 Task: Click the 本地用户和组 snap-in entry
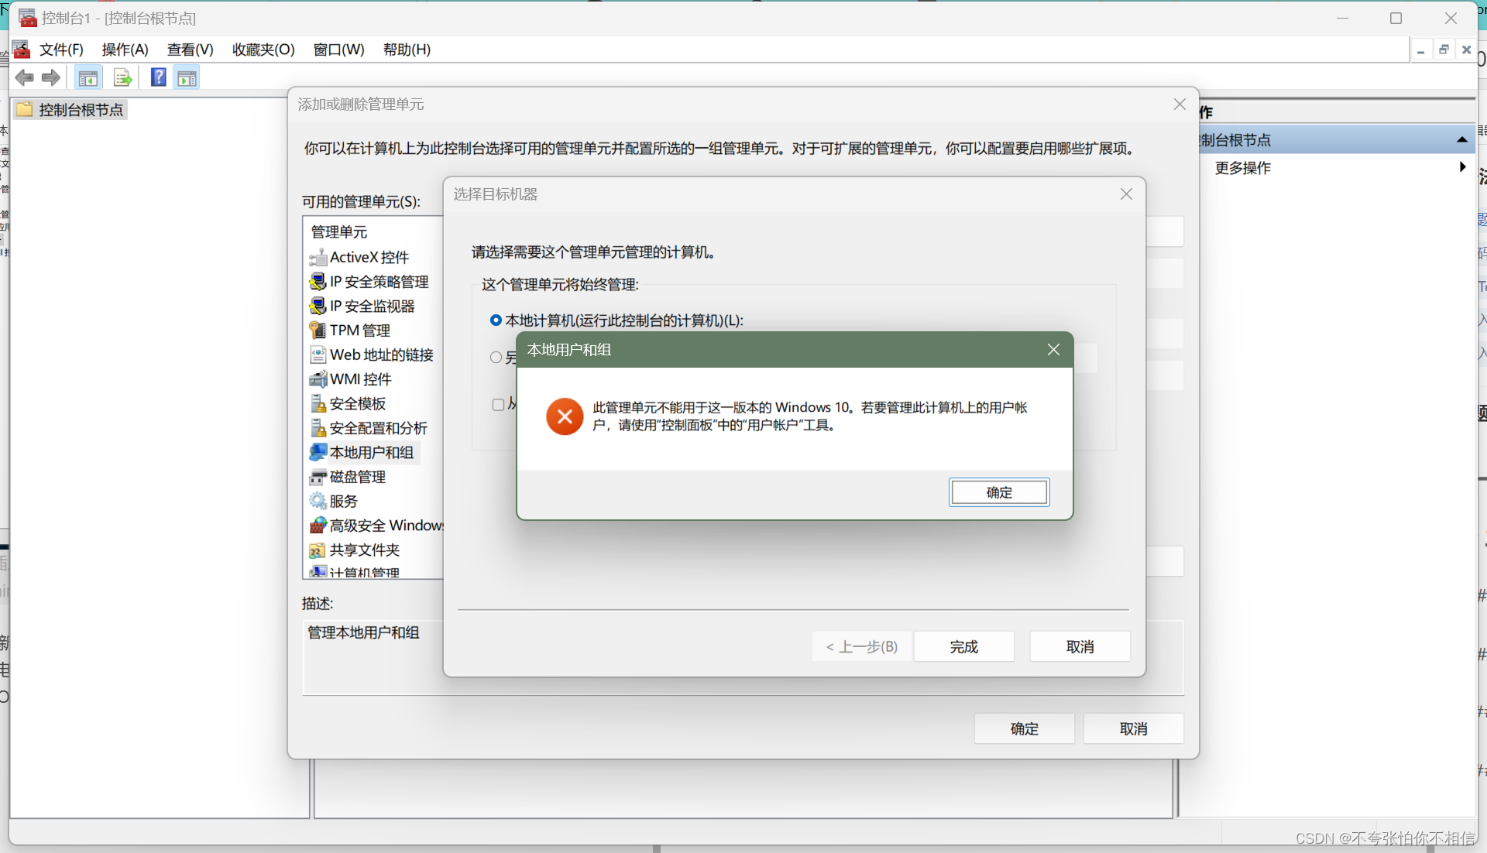point(371,452)
